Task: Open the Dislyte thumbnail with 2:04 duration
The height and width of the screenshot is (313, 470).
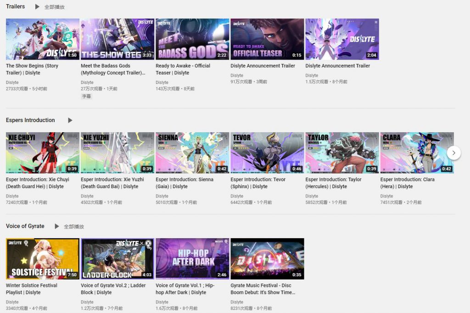Action: (x=342, y=39)
